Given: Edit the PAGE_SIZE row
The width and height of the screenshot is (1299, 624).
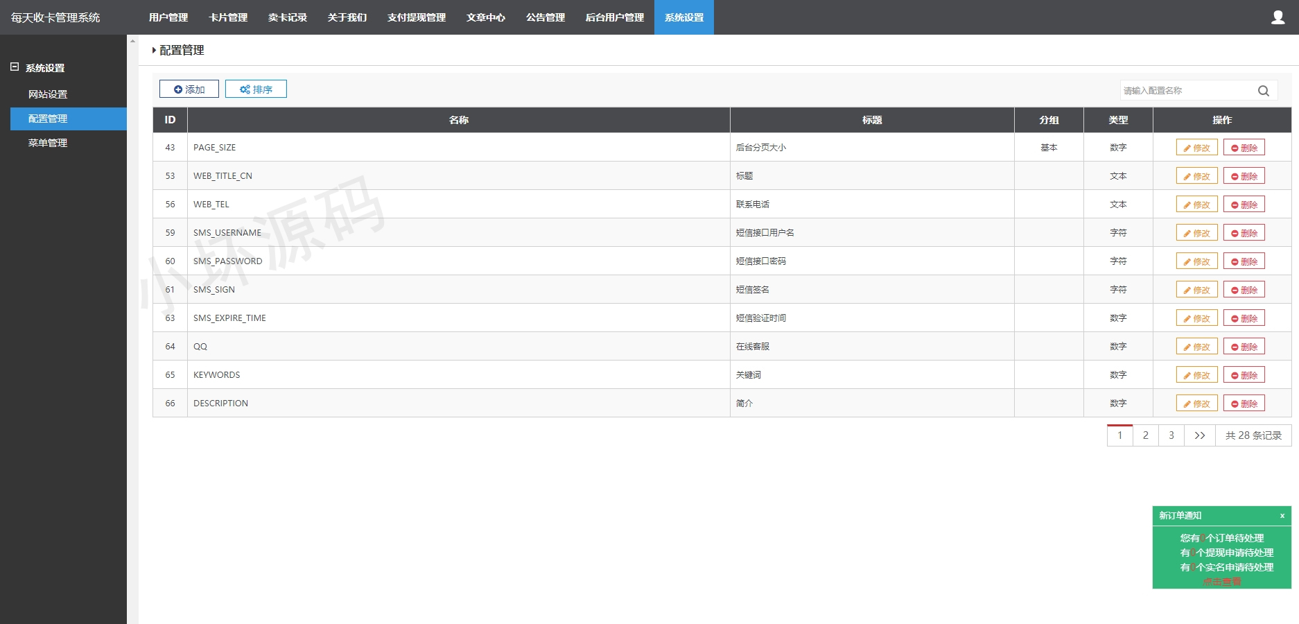Looking at the screenshot, I should (x=1197, y=148).
